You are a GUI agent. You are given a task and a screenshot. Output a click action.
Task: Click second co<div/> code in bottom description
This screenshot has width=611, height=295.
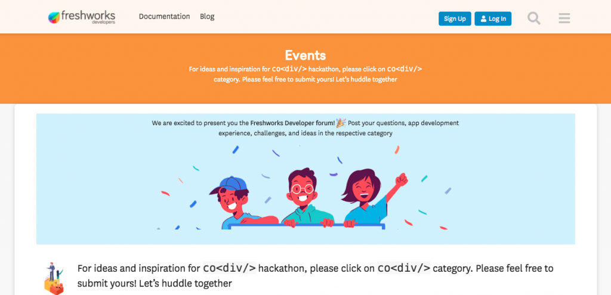coord(404,268)
